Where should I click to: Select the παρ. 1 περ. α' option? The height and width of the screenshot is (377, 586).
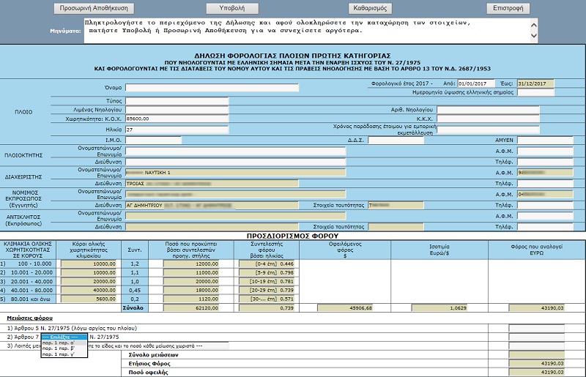pyautogui.click(x=64, y=343)
